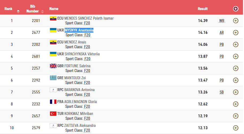The height and width of the screenshot is (134, 244).
Task: Click the AR record abbreviation
Action: click(222, 33)
